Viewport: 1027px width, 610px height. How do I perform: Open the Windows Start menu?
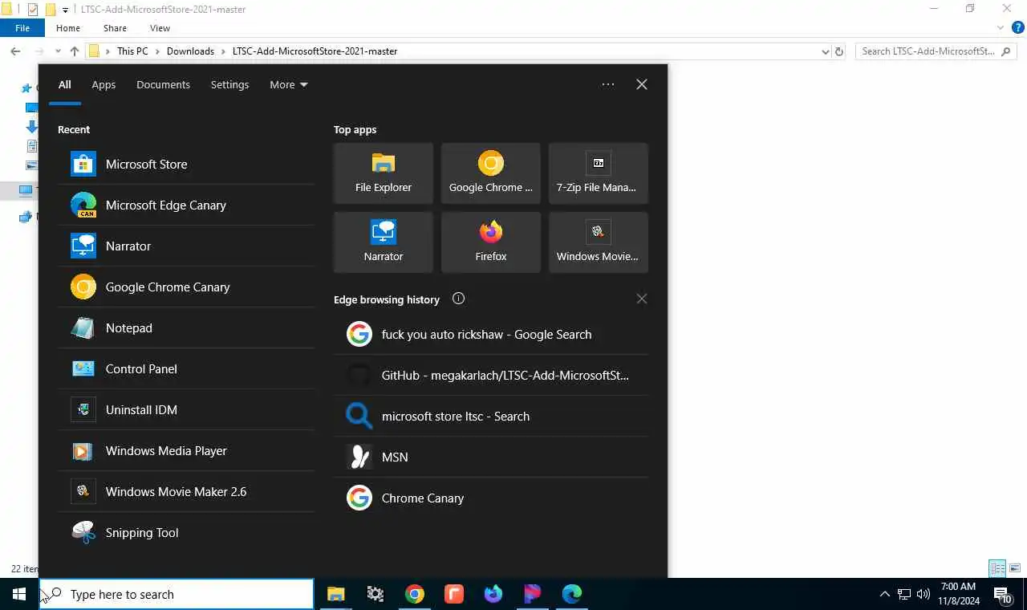pyautogui.click(x=19, y=594)
